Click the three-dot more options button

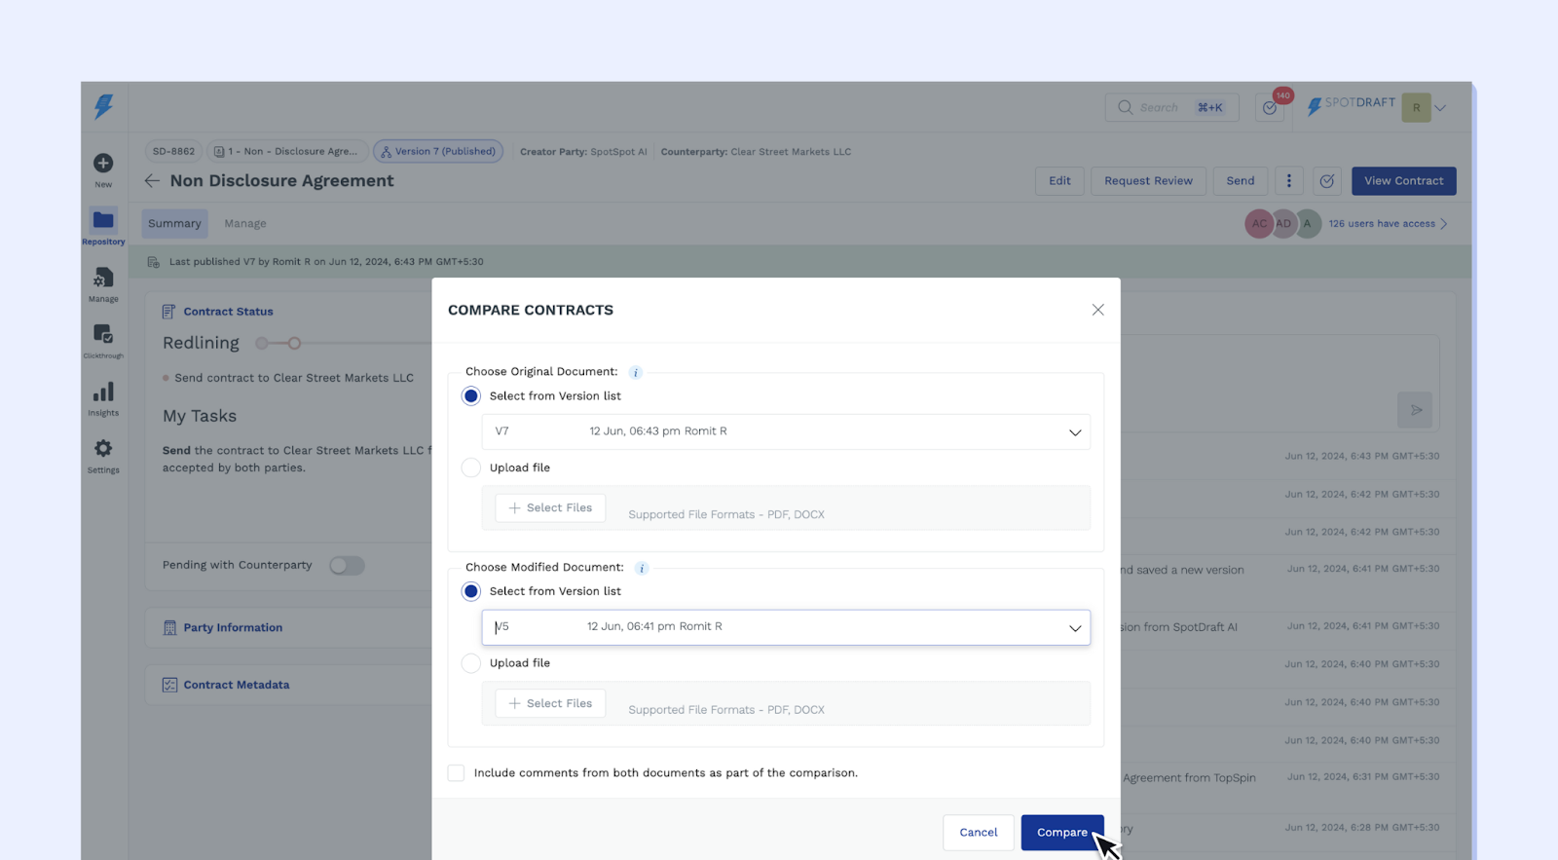click(x=1288, y=181)
